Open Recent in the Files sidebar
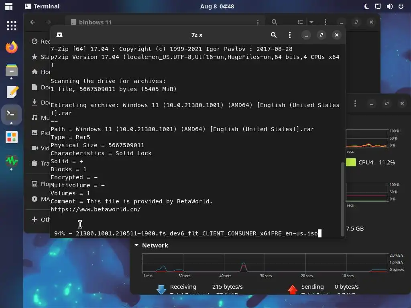 [x=41, y=41]
